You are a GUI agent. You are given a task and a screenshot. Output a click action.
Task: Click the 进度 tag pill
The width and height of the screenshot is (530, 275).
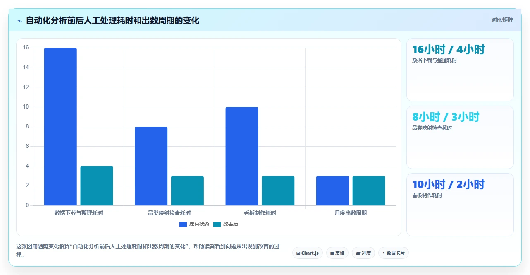[x=363, y=253]
